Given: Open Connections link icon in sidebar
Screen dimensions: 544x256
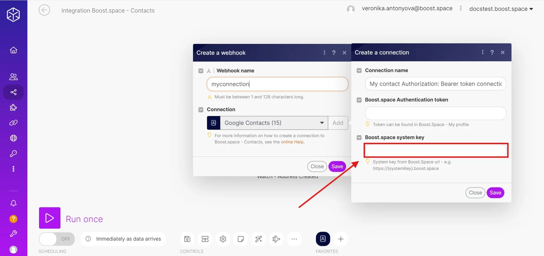Looking at the screenshot, I should 13,123.
